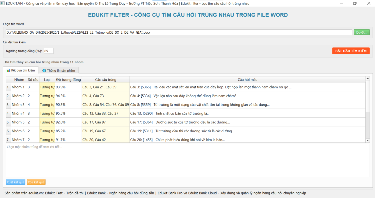Click the Word file path input field
This screenshot has width=375, height=198.
click(179, 32)
